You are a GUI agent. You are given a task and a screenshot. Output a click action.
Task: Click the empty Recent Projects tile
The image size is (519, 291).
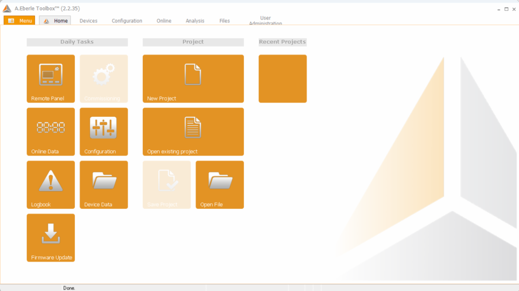click(x=282, y=78)
